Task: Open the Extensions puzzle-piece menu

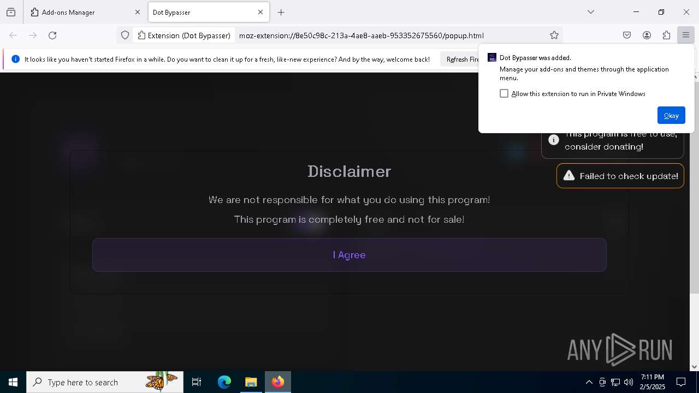Action: (x=666, y=35)
